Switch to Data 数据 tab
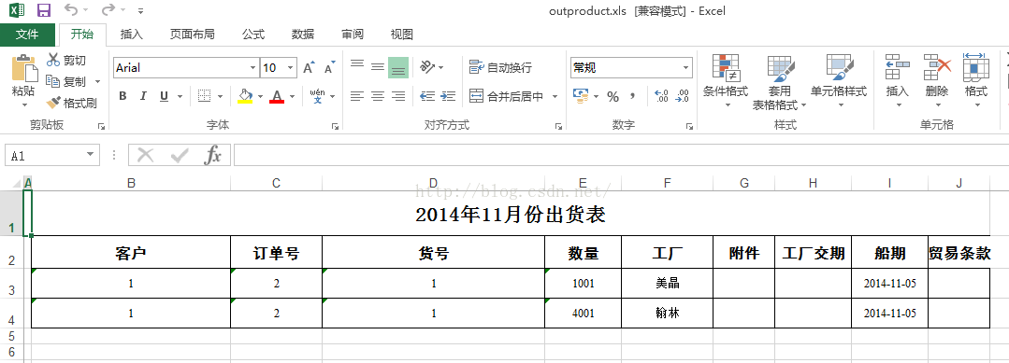Viewport: 1009px width, 363px height. [302, 35]
